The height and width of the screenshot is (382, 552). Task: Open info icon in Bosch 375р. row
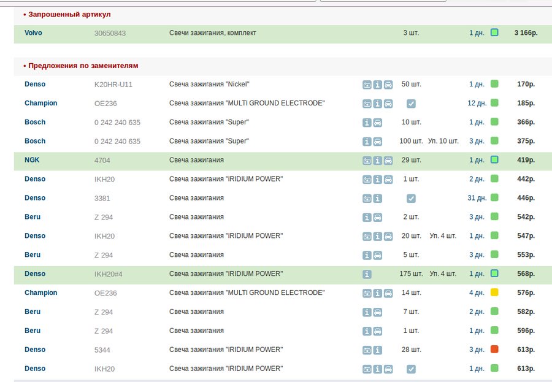(x=367, y=142)
